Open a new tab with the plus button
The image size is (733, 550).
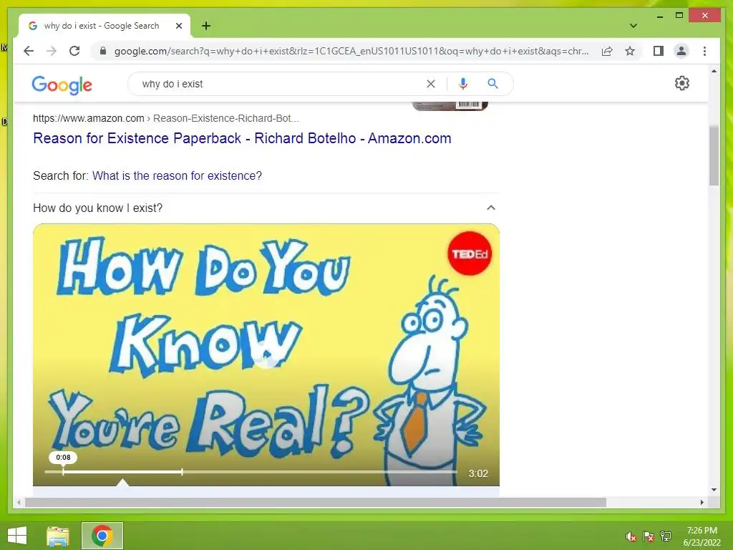coord(205,26)
